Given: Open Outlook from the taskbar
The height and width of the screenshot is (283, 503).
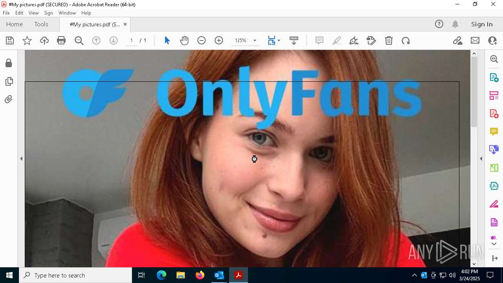Looking at the screenshot, I should coord(219,275).
